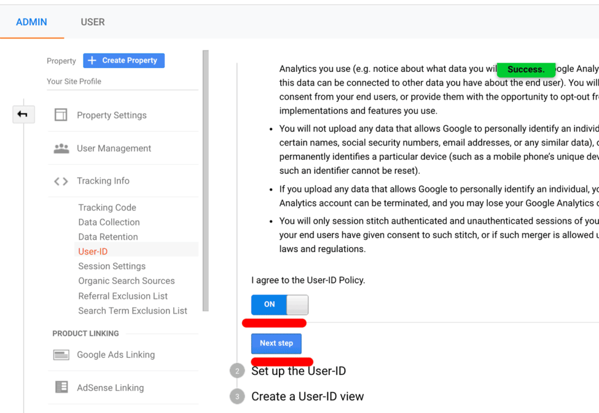Click the Next step button

click(276, 343)
